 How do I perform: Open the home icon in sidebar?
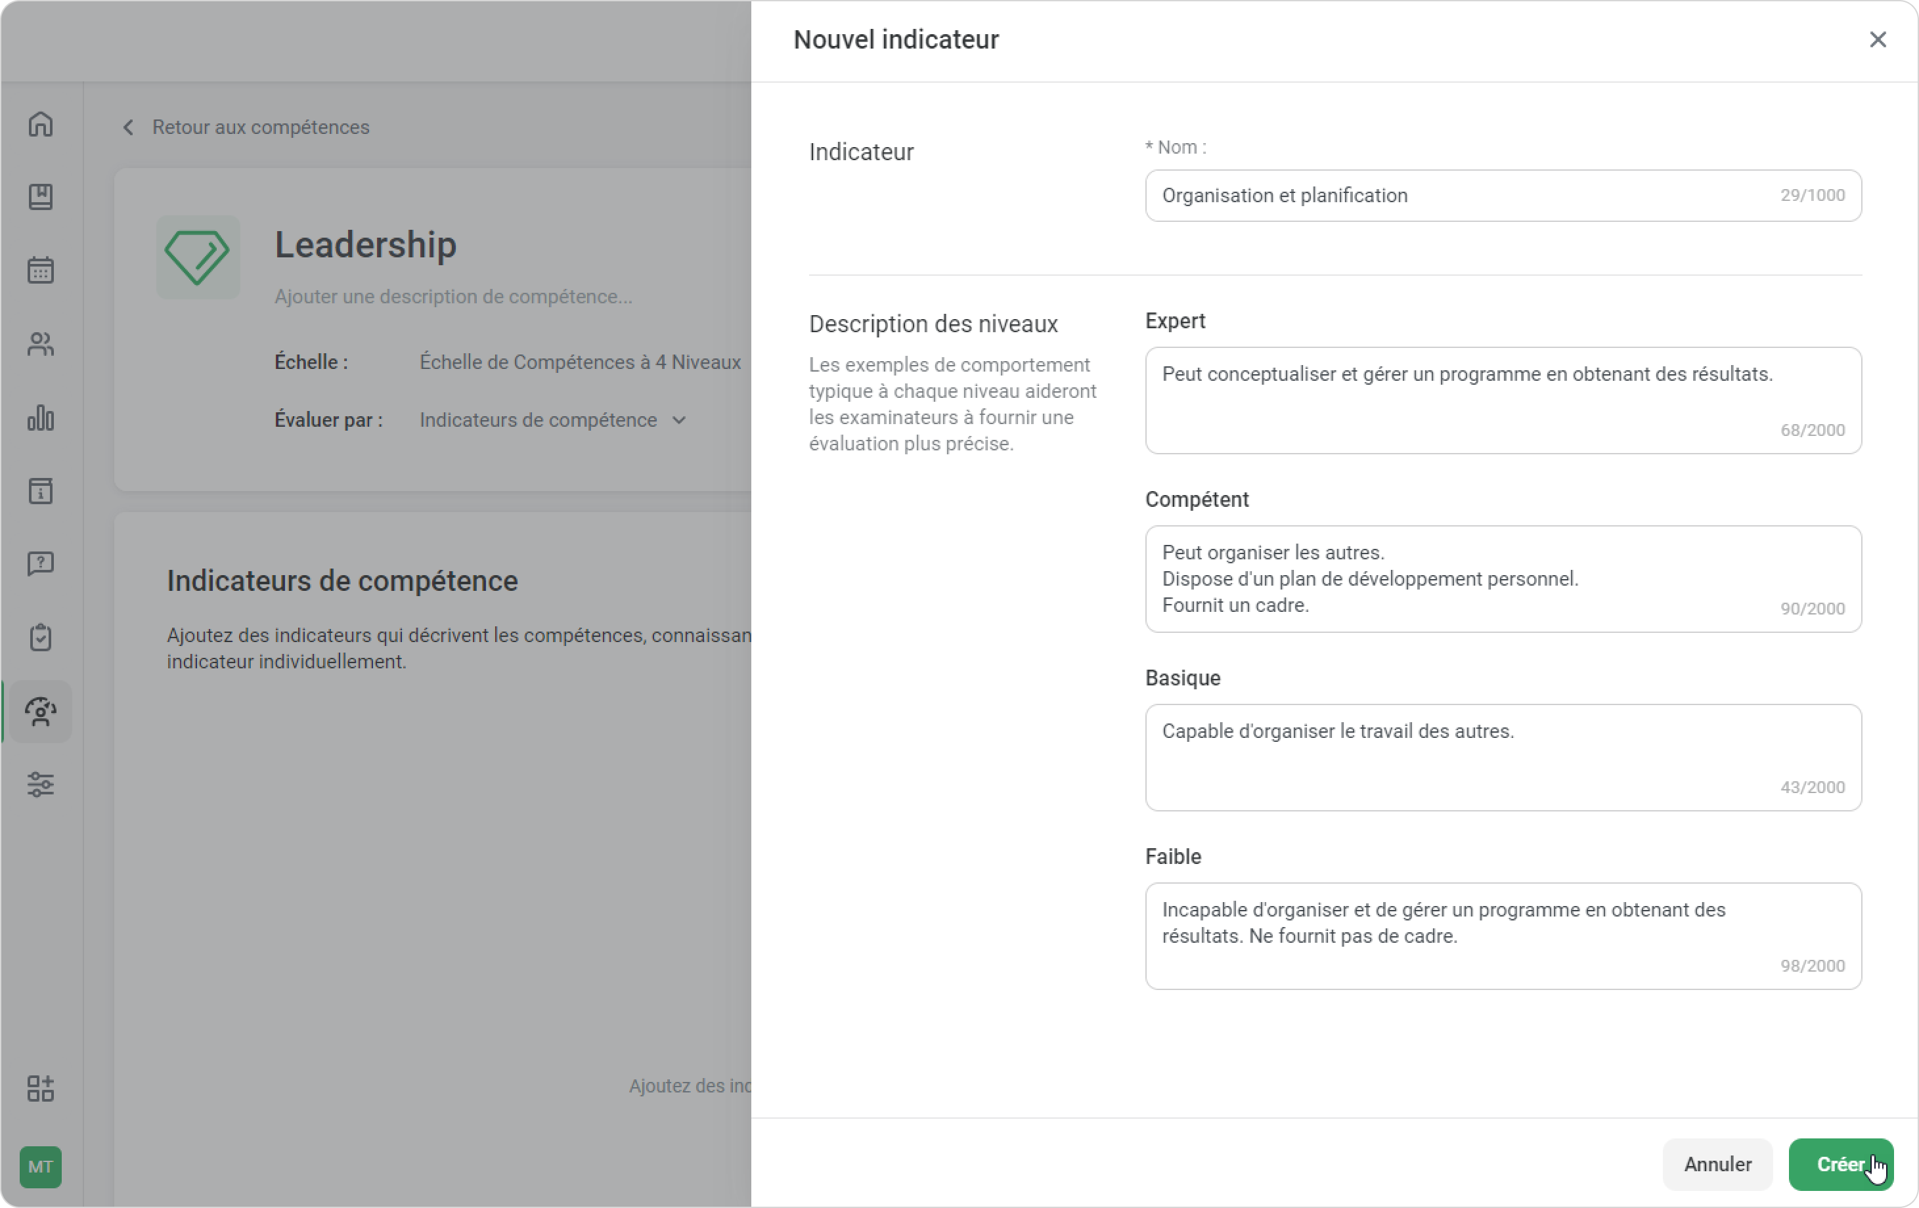coord(41,124)
